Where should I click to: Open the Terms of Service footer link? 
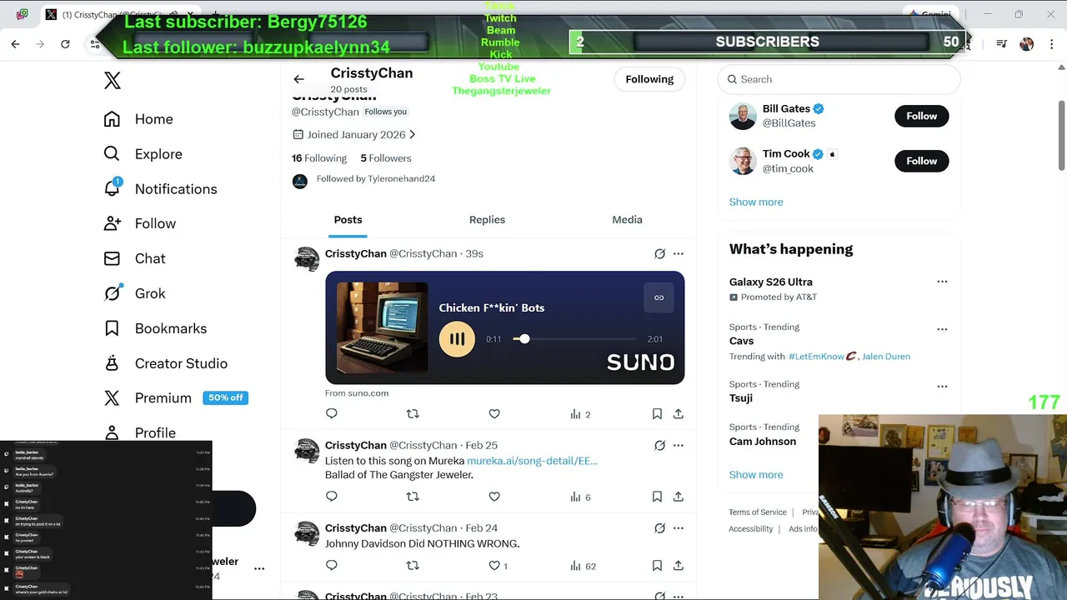[758, 512]
